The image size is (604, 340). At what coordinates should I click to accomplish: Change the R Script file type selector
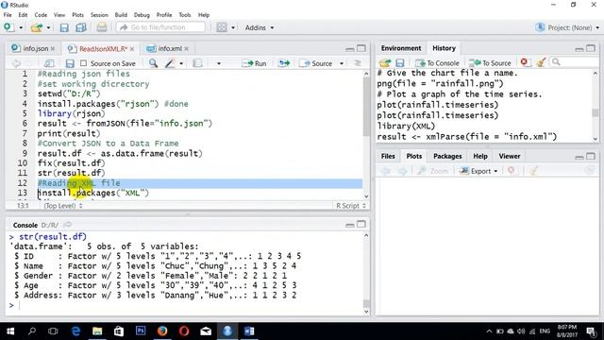350,206
